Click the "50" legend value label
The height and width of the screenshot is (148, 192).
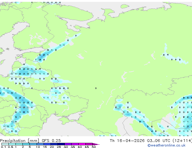tap(94, 147)
